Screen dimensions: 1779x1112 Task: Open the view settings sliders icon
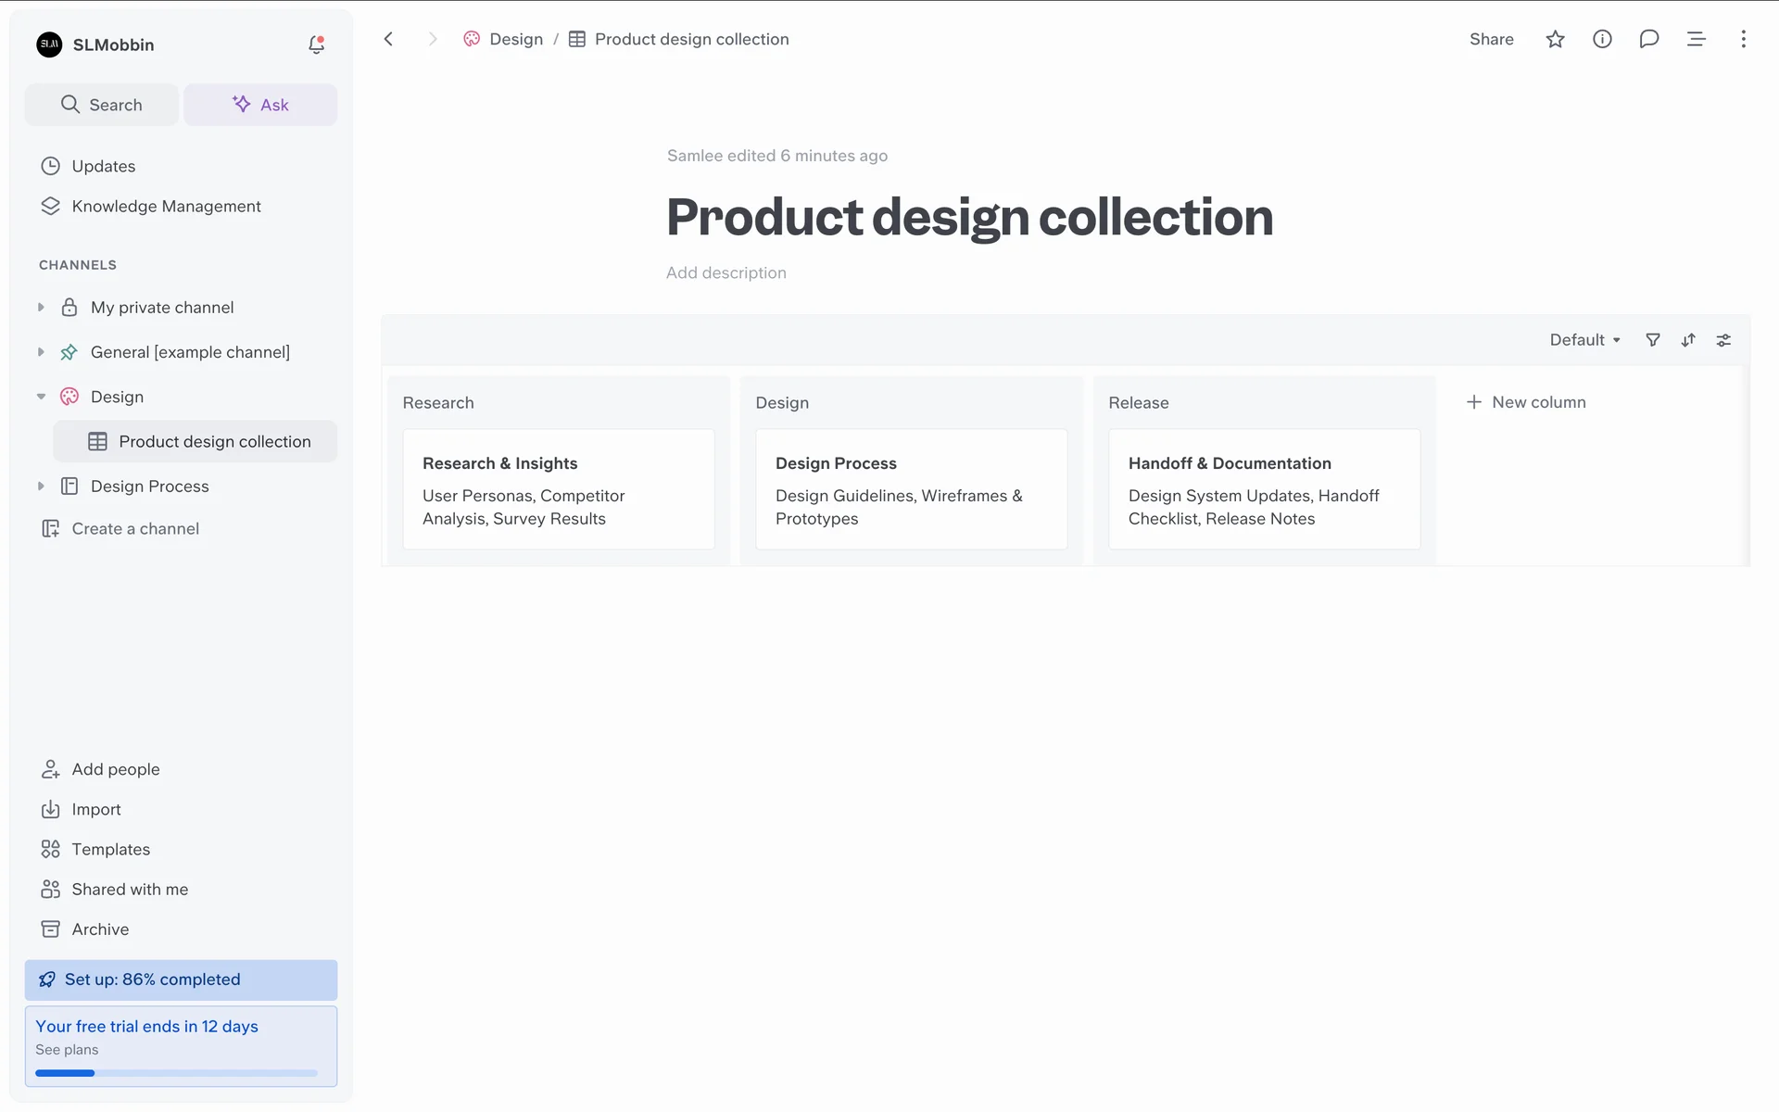tap(1723, 340)
